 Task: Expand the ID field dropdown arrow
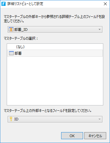tap(99, 119)
